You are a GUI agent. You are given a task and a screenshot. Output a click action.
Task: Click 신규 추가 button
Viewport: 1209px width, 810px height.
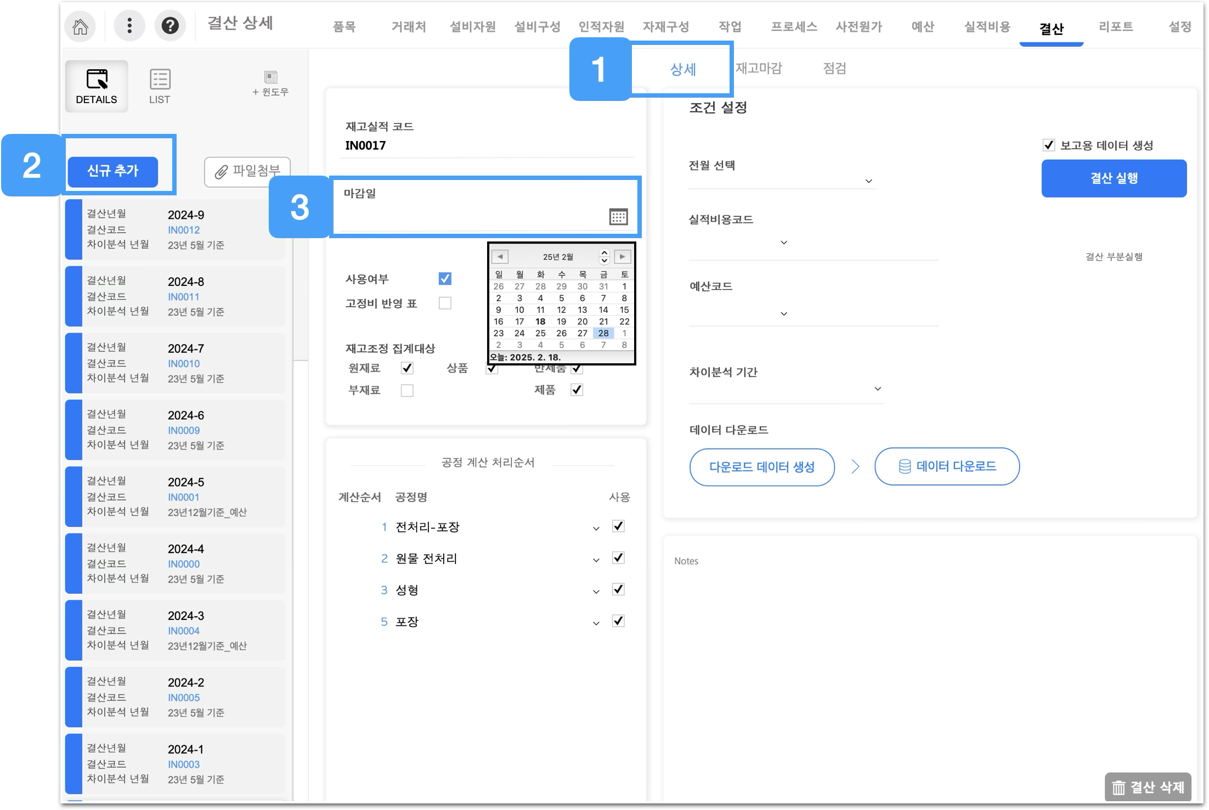click(x=113, y=171)
